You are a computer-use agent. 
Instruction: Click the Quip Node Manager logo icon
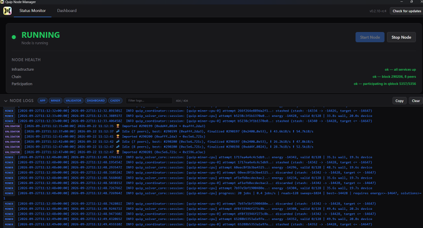(x=7, y=11)
